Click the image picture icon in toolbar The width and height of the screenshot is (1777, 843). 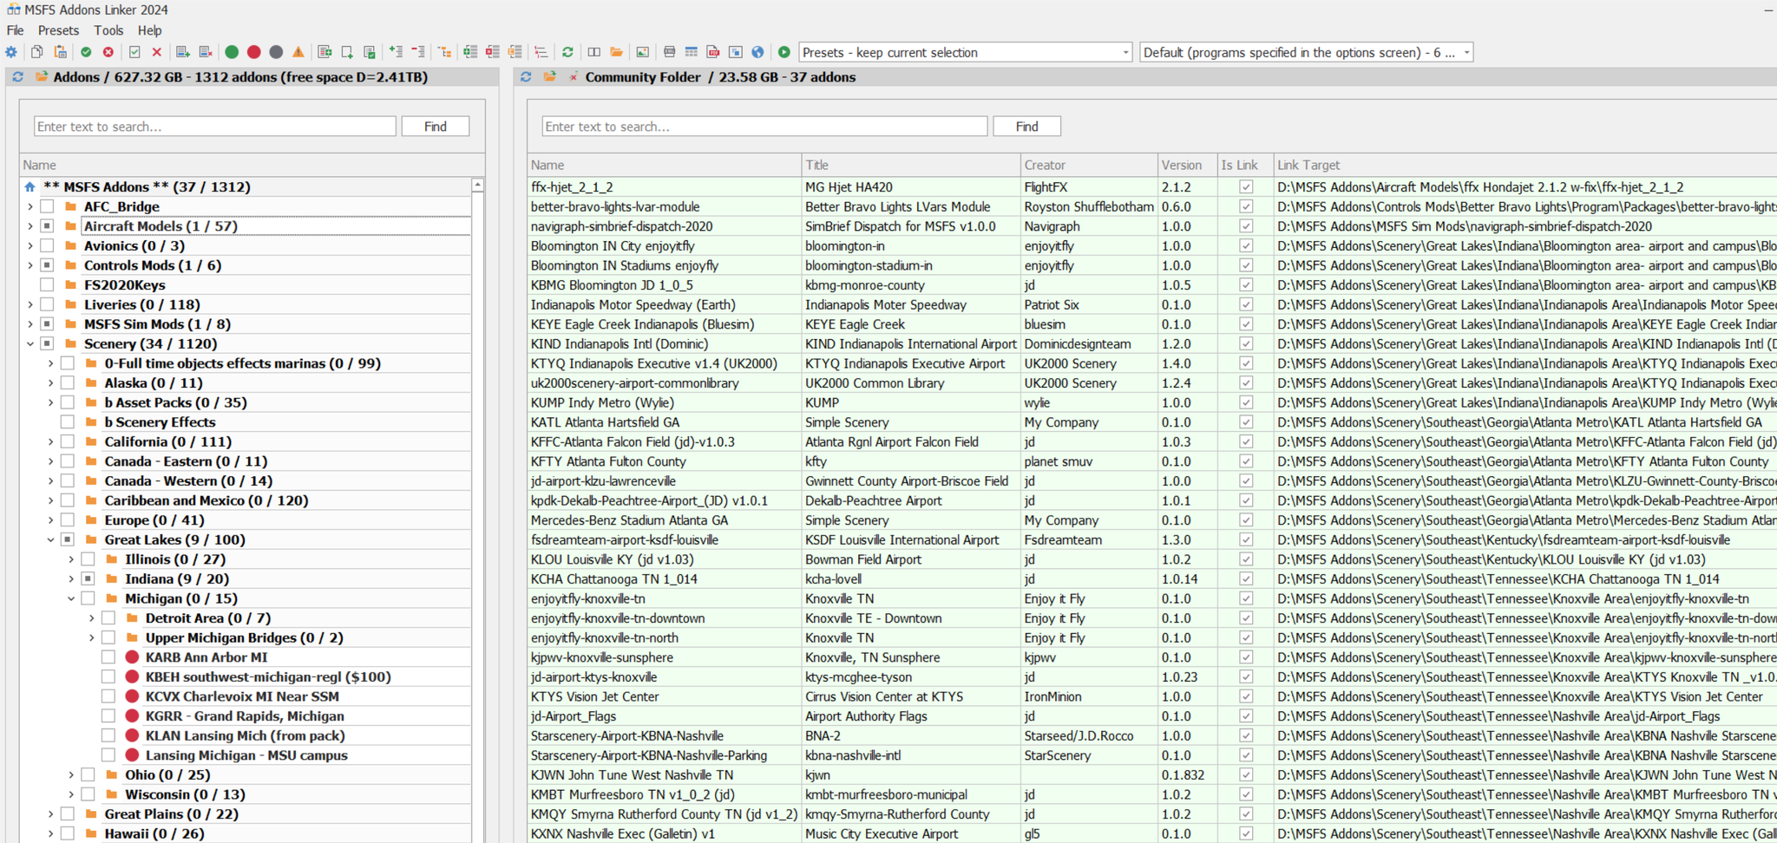pos(643,52)
